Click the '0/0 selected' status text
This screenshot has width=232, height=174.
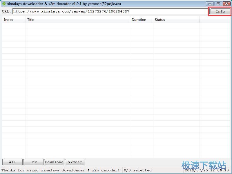138,170
